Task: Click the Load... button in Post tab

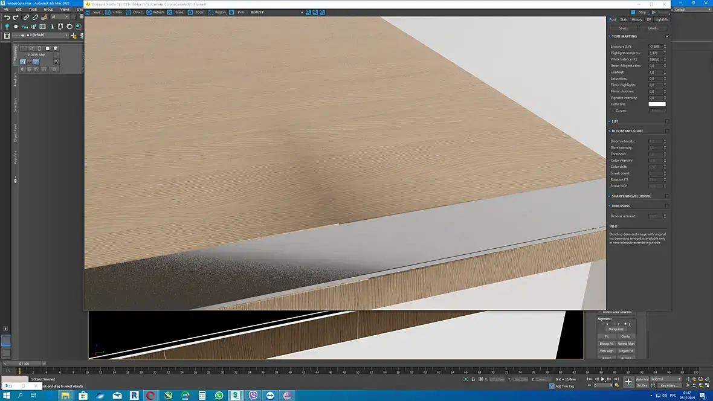Action: coord(653,28)
